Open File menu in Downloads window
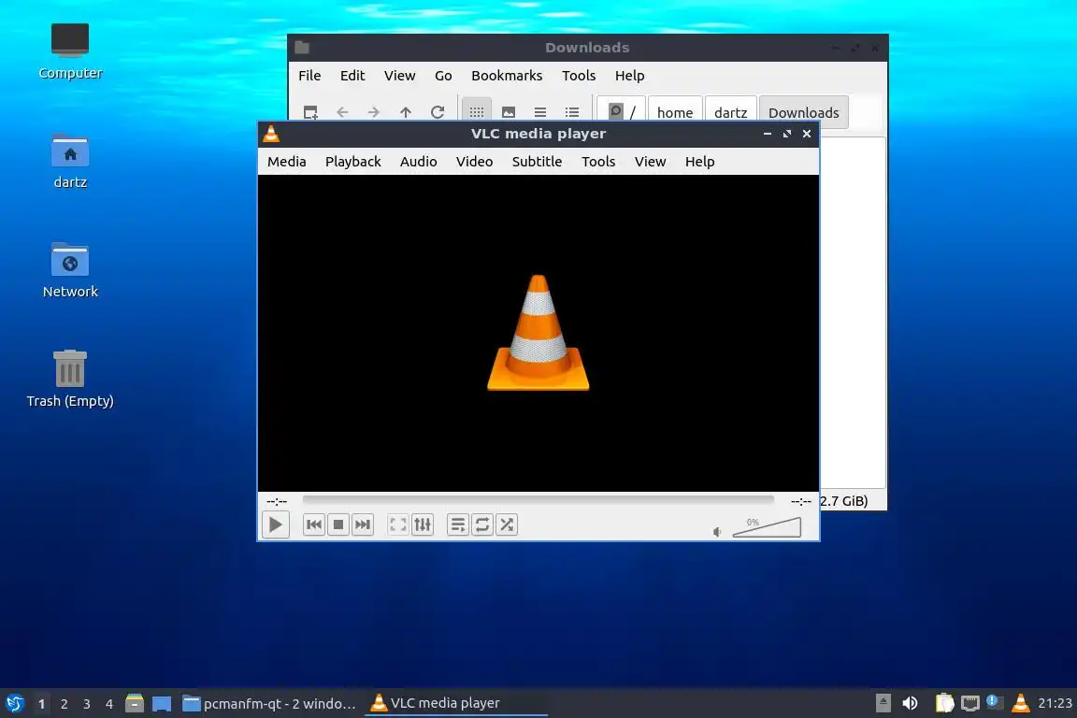1077x718 pixels. coord(309,76)
